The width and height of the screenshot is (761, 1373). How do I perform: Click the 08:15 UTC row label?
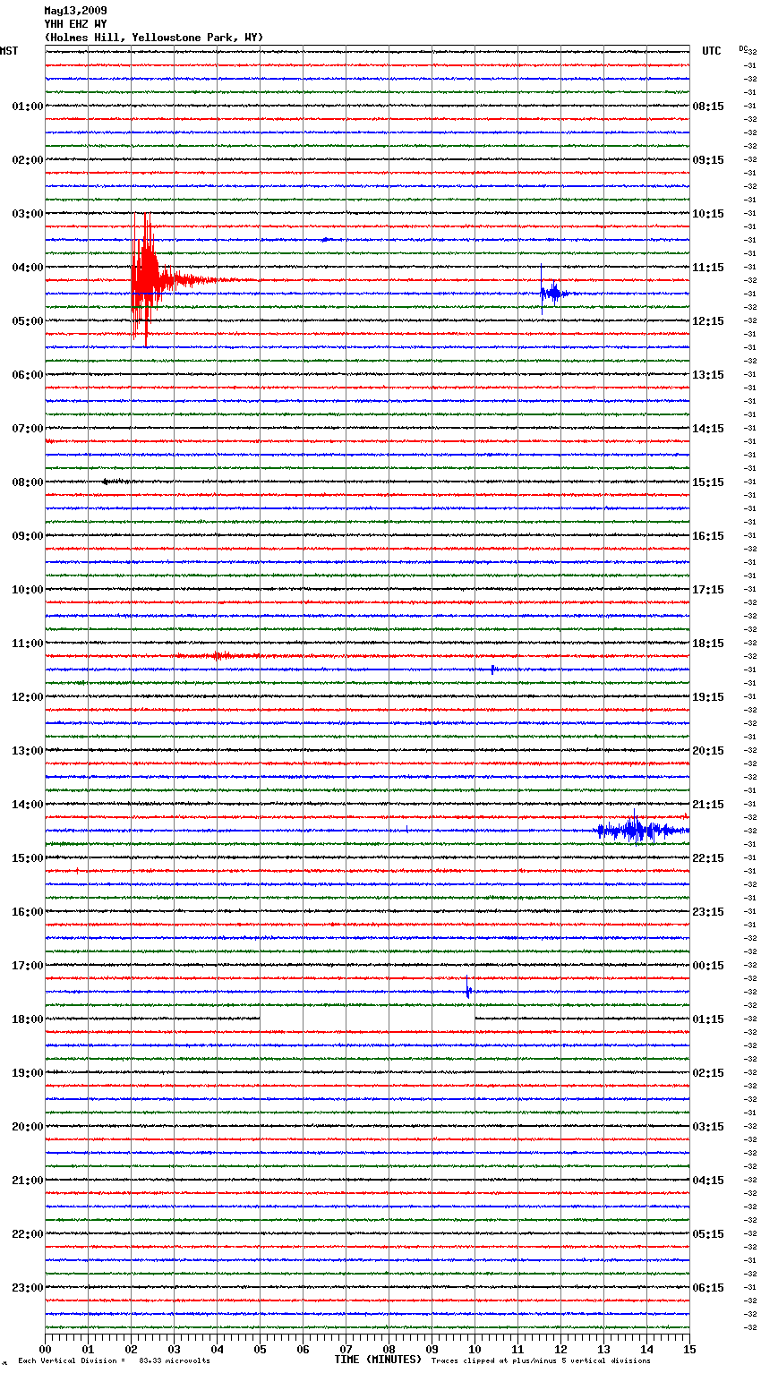[x=708, y=107]
